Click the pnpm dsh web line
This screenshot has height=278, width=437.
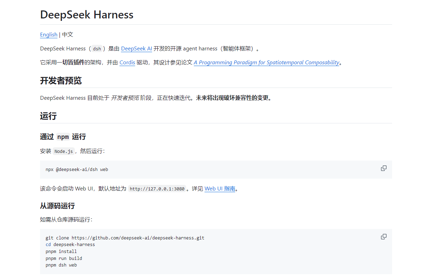tap(61, 265)
